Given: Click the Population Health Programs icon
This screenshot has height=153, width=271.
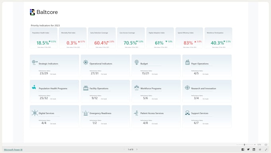Looking at the screenshot, I should click(x=34, y=87).
